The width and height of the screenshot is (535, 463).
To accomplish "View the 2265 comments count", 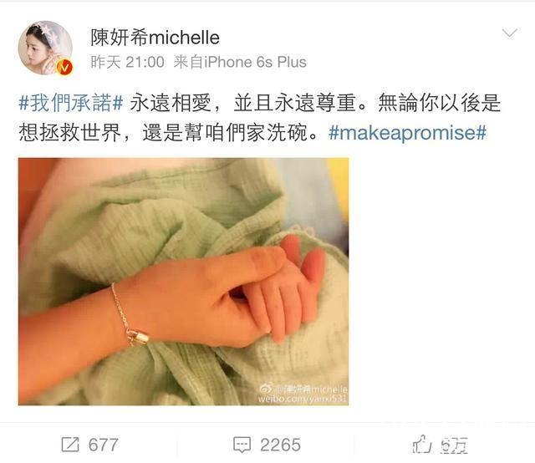I will tap(281, 445).
